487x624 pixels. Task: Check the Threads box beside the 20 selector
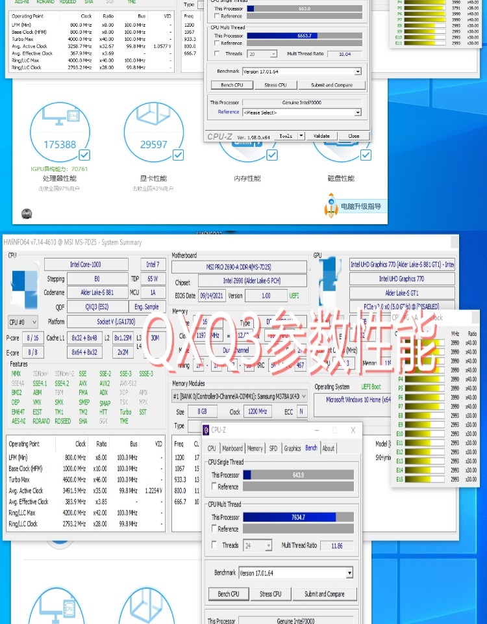(x=217, y=53)
